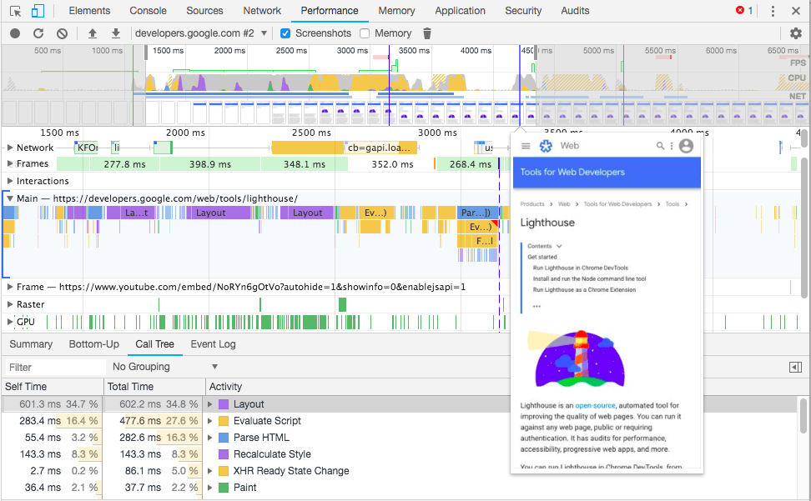
Task: Sort by the Self Time column header
Action: (52, 387)
